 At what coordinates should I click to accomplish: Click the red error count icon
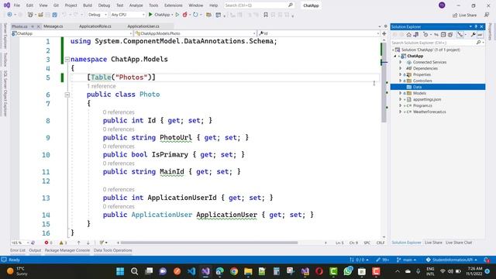point(46,243)
